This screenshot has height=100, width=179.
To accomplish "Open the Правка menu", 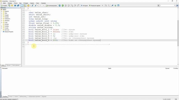I will 10,3.
